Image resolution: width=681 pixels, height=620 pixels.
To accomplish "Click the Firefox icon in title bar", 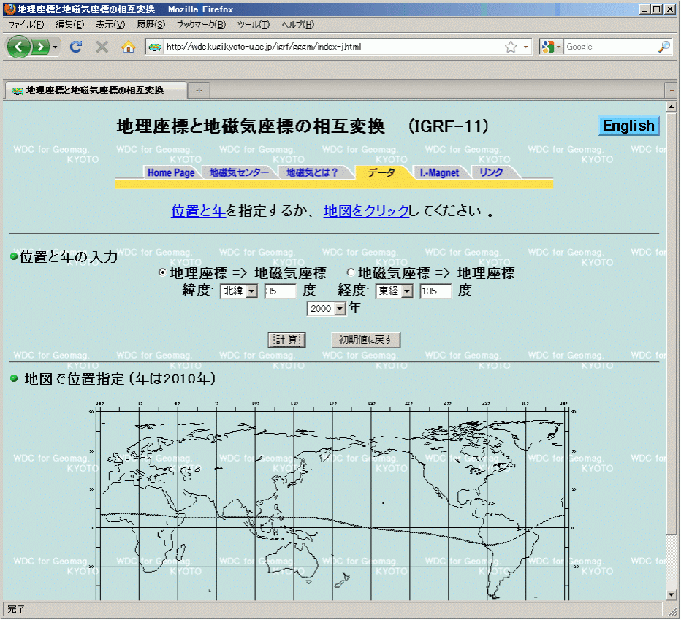I will [9, 9].
